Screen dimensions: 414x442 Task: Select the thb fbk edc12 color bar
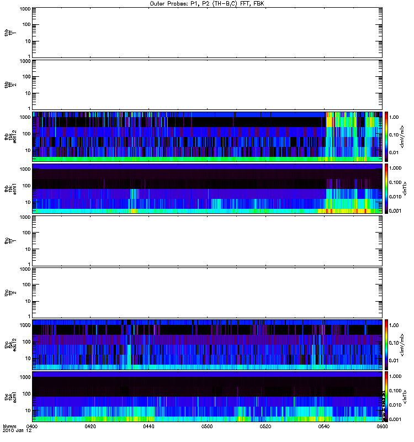pos(386,136)
